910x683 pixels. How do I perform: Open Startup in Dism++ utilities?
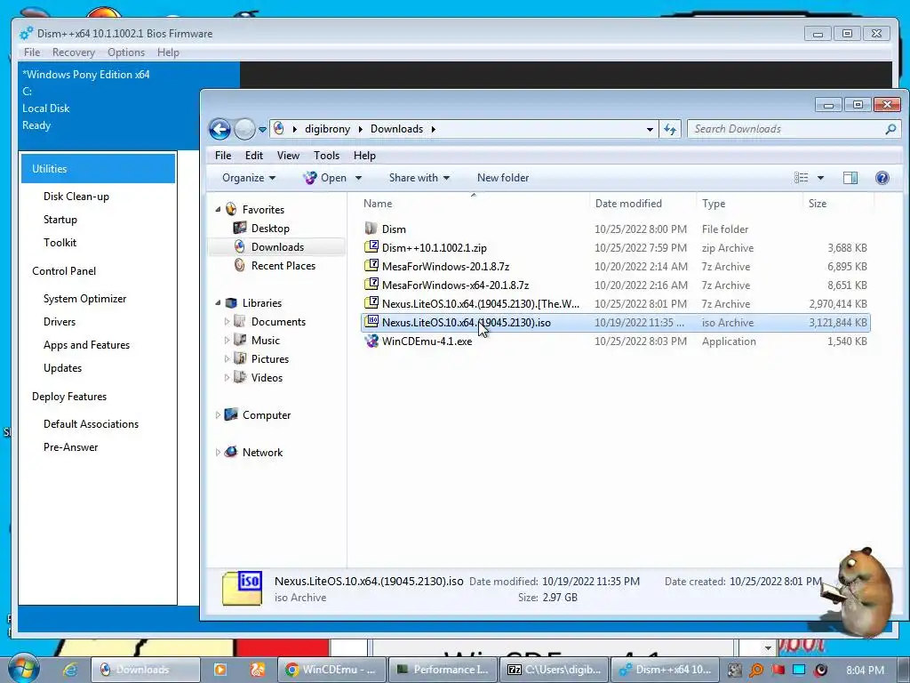pos(60,220)
